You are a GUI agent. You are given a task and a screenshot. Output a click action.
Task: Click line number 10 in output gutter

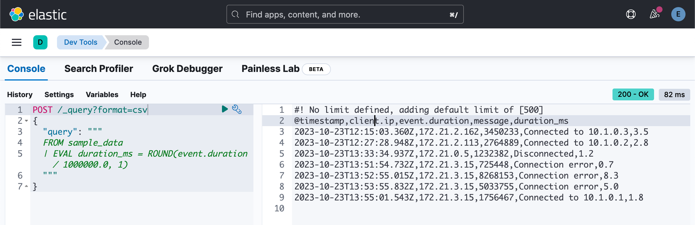point(279,208)
